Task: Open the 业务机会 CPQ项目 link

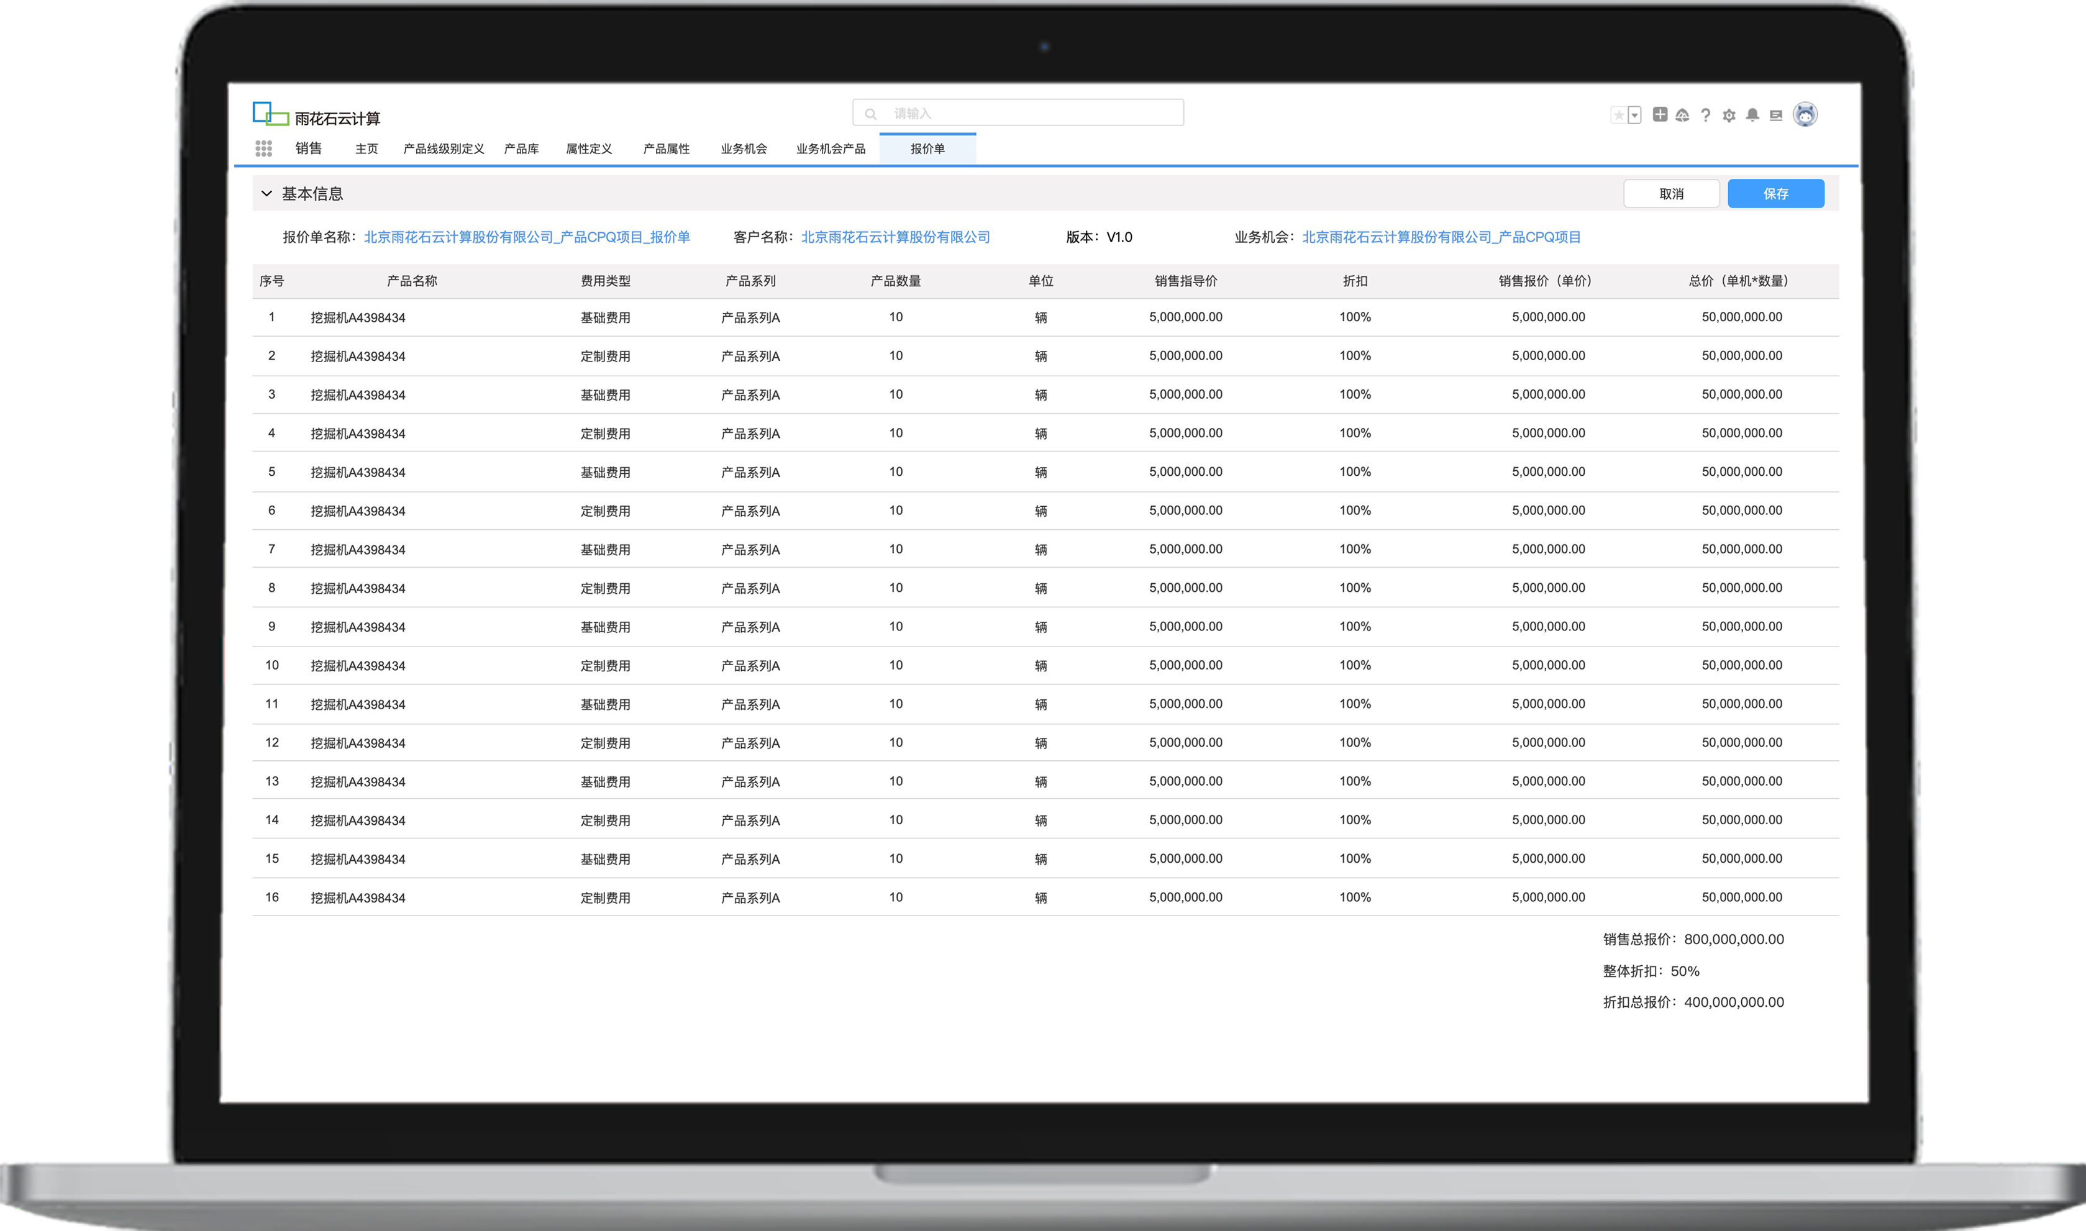Action: tap(1442, 237)
